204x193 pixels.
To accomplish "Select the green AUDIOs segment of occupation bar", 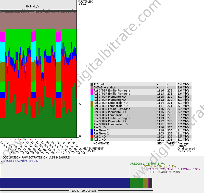I will 136,183.
